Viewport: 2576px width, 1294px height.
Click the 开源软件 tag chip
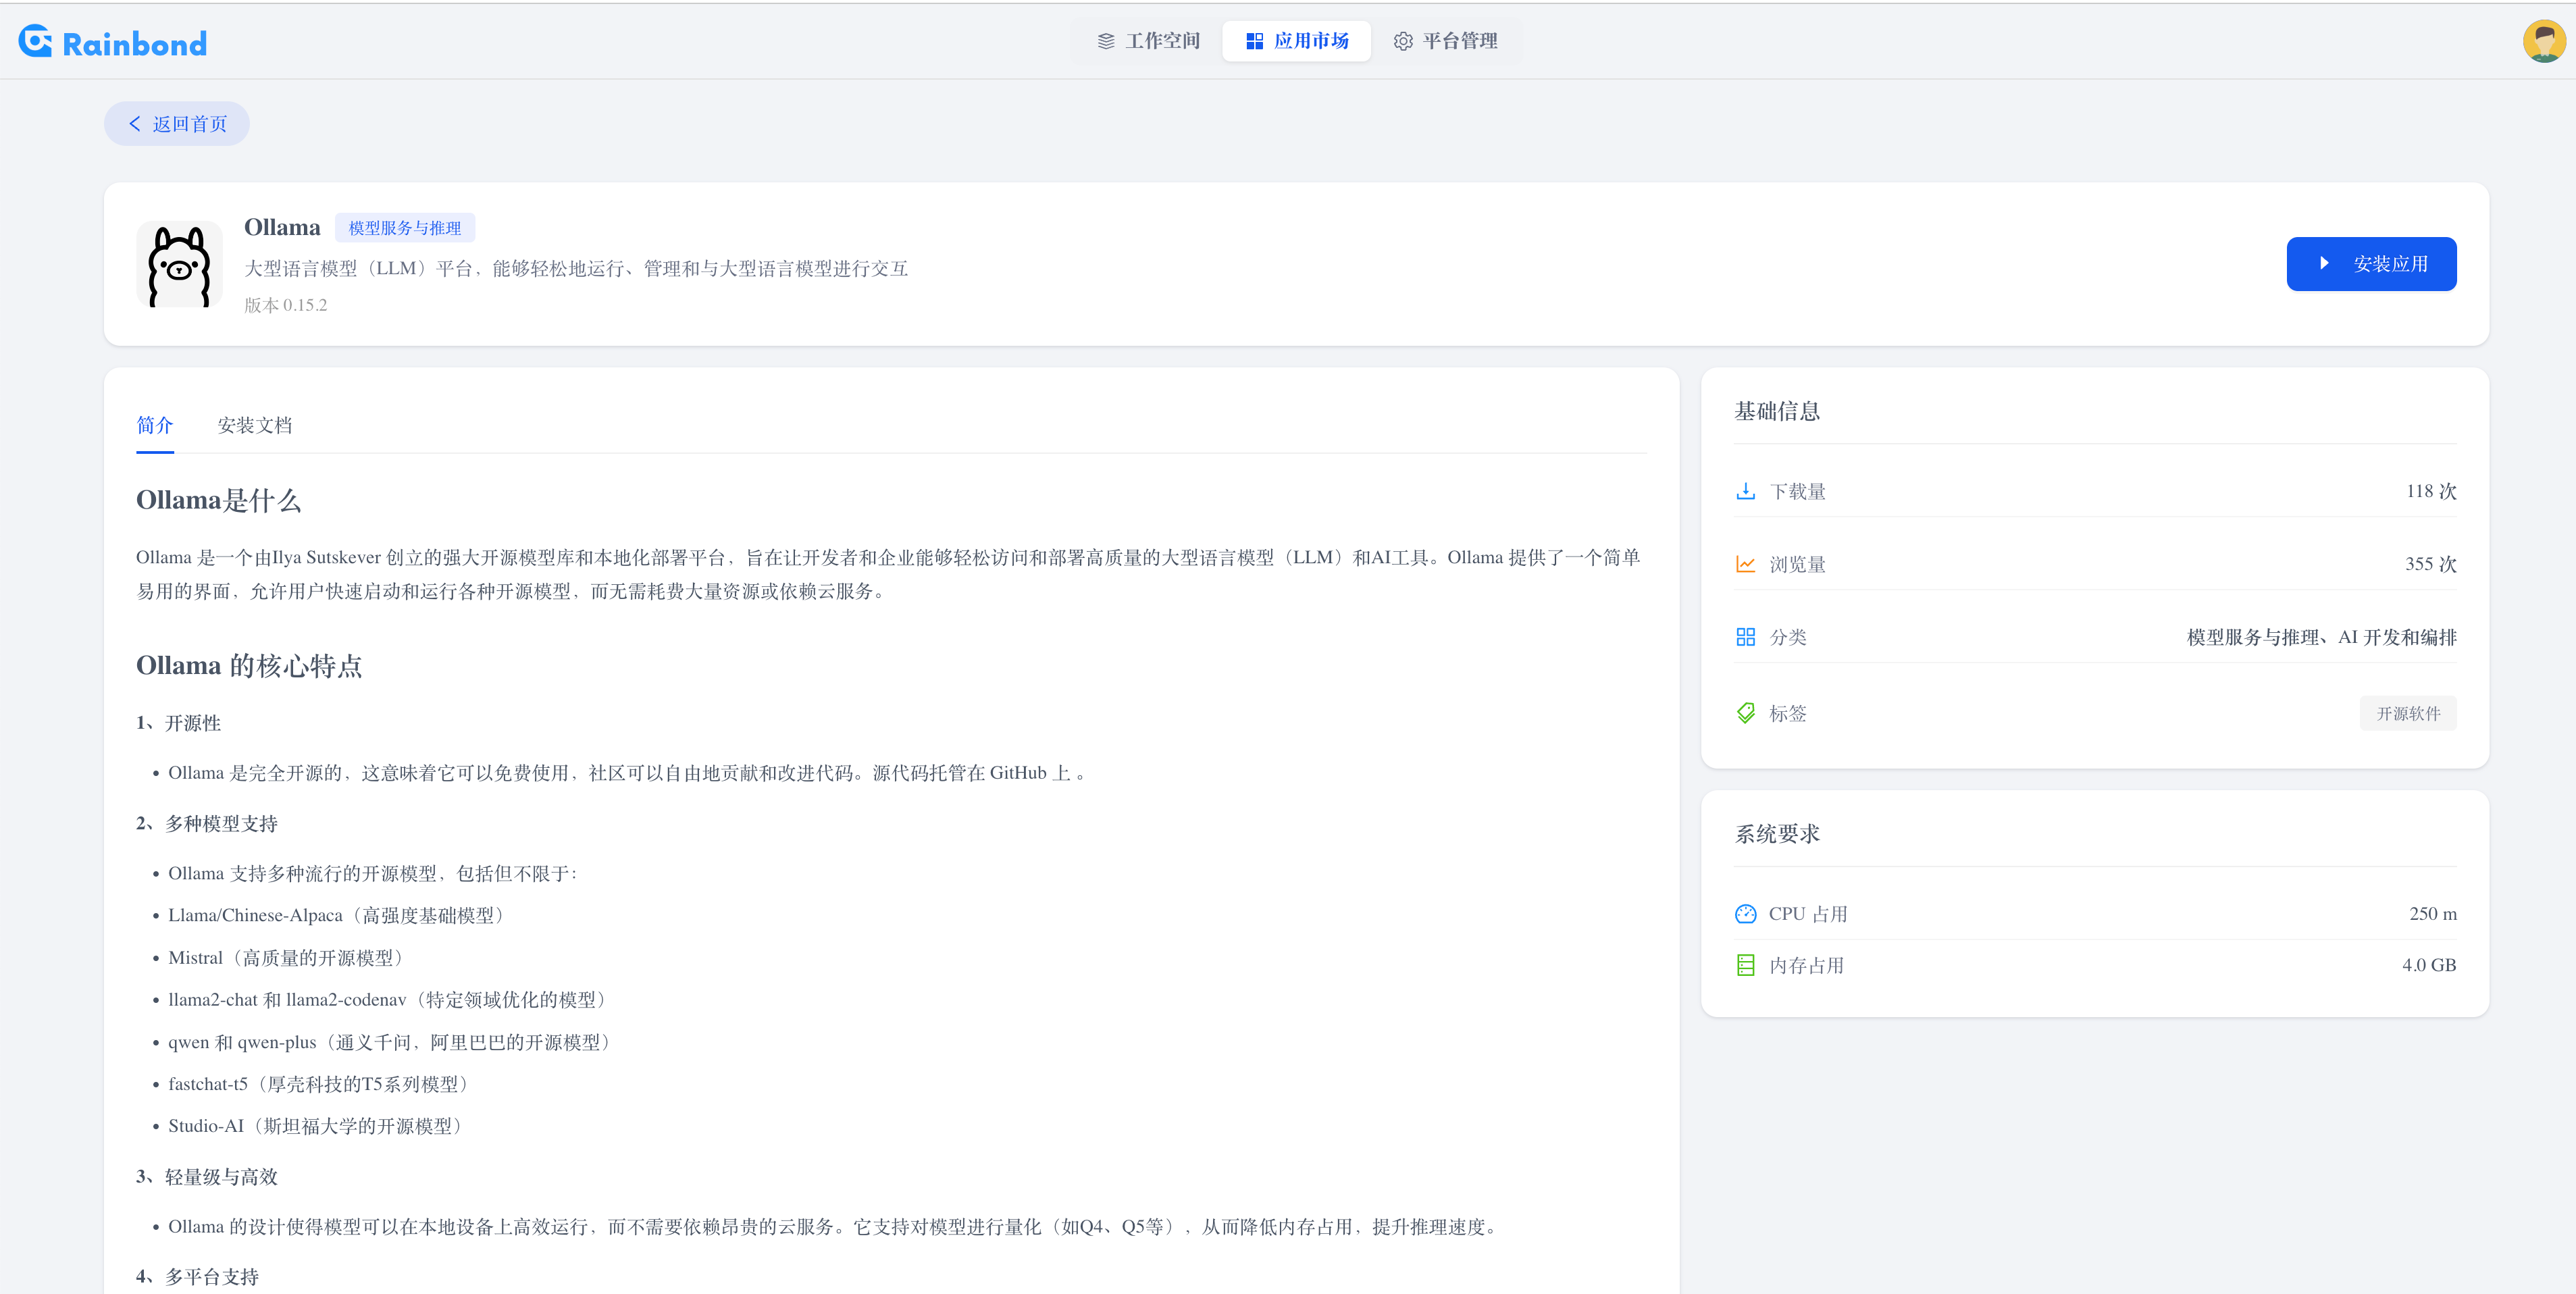(2407, 713)
